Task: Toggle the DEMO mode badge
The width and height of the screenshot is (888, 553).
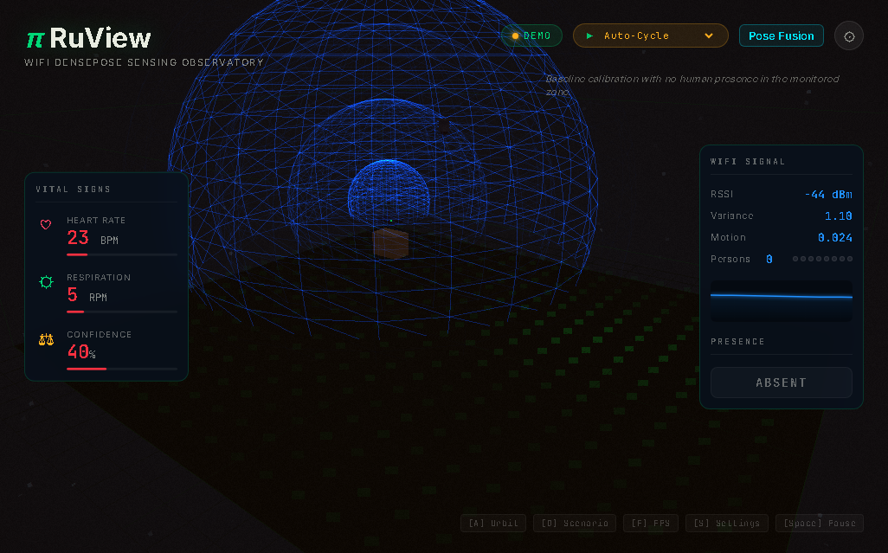Action: [x=531, y=36]
